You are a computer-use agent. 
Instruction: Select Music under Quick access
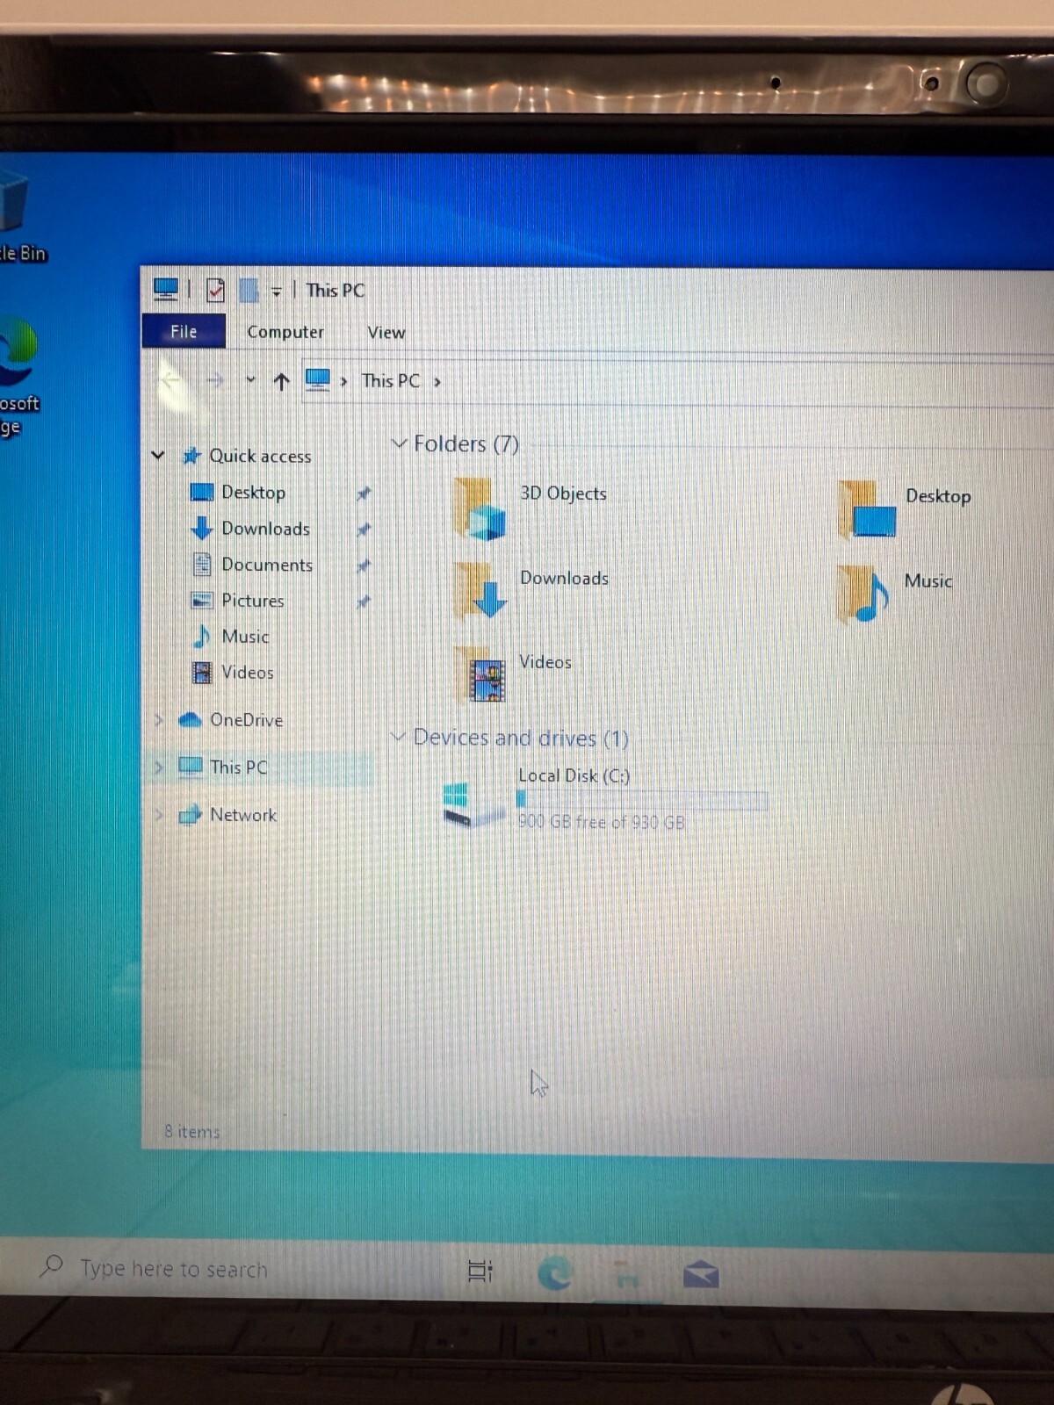245,636
